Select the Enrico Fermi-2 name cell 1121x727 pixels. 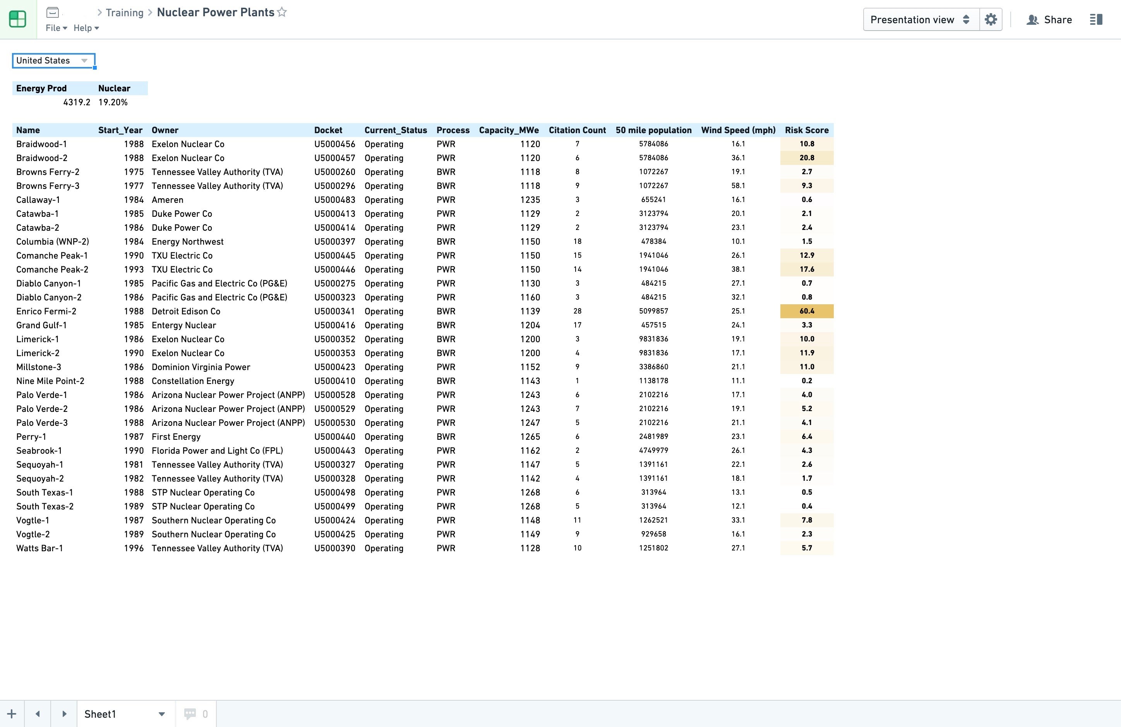[x=46, y=311]
